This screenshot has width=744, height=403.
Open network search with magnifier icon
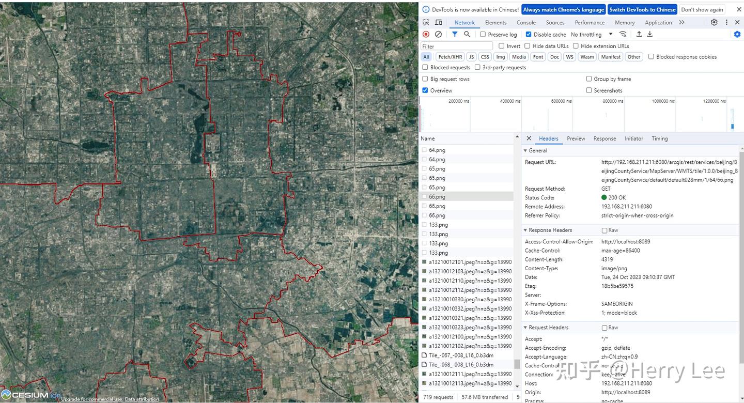(x=467, y=34)
